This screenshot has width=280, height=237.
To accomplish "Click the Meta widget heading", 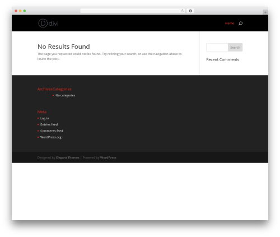I will pyautogui.click(x=42, y=111).
